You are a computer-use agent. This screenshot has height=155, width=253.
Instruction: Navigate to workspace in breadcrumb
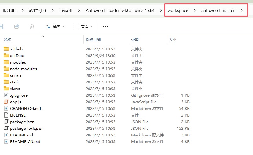pos(178,10)
